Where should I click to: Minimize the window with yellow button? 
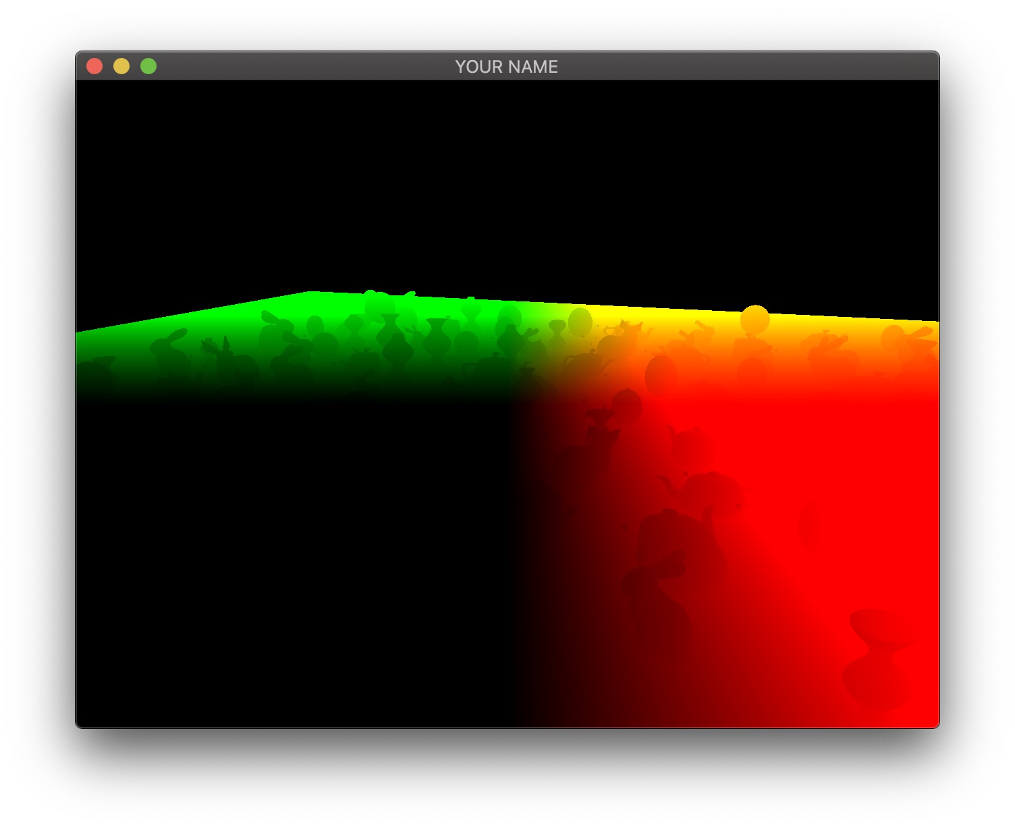coord(121,66)
